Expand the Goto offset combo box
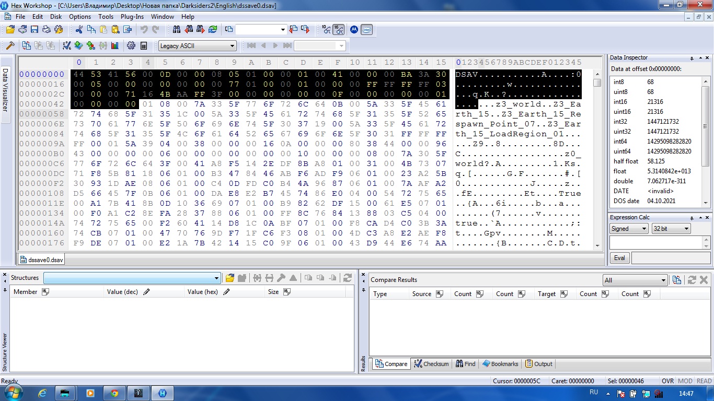The image size is (714, 401). (x=283, y=30)
